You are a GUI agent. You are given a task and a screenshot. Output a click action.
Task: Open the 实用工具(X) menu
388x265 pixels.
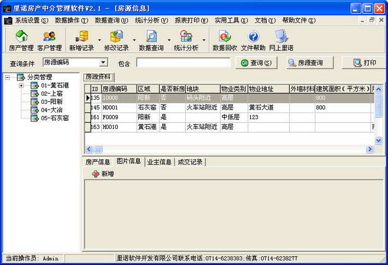[231, 21]
